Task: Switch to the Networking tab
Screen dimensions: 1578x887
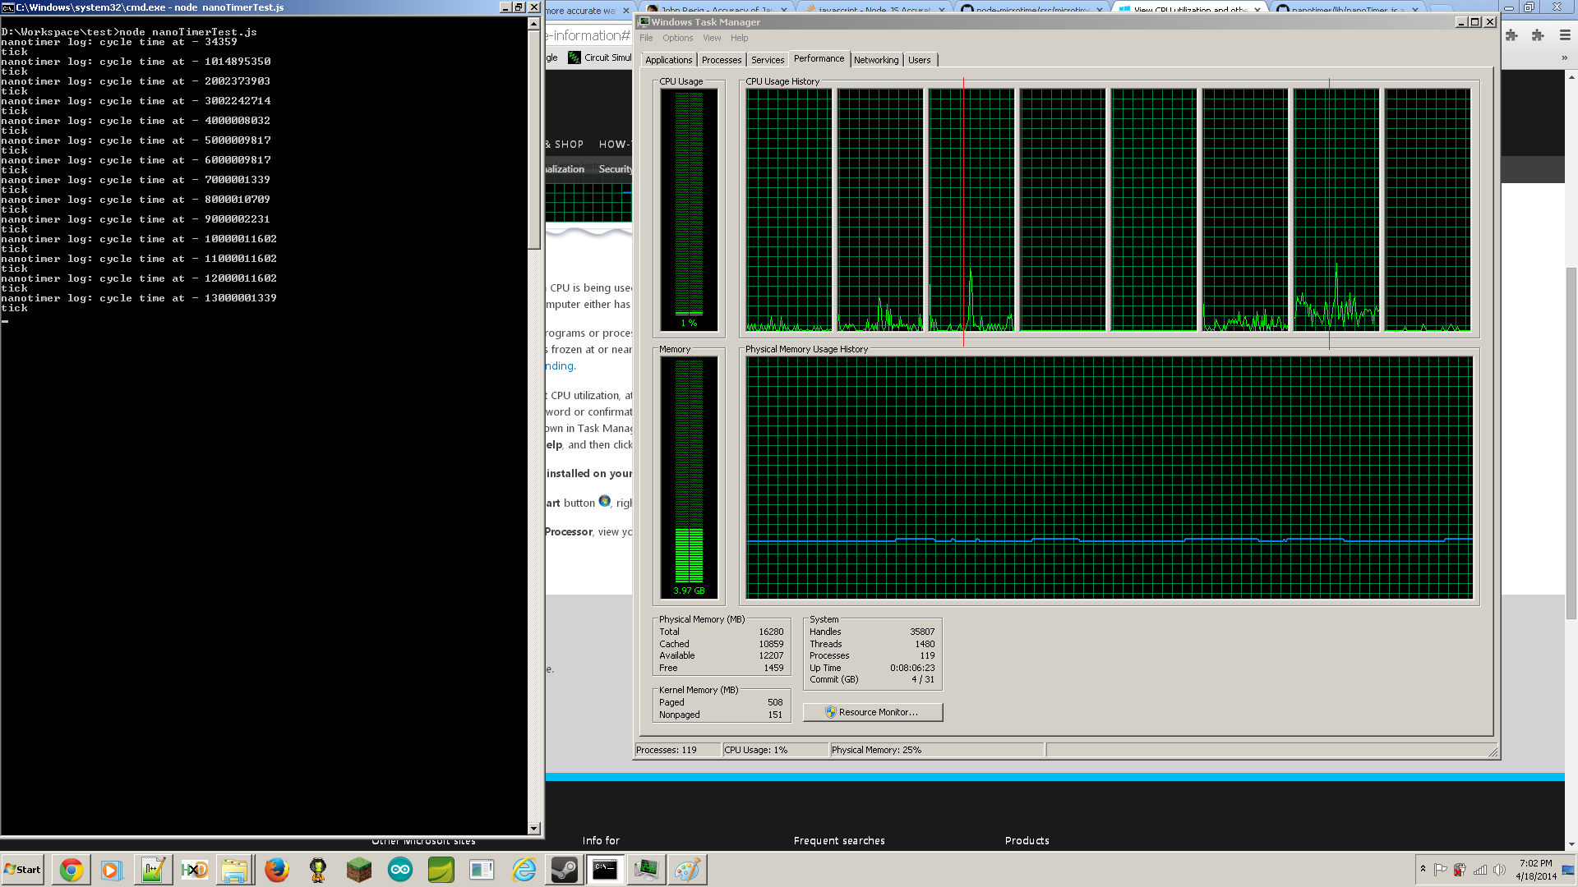Action: [x=875, y=60]
